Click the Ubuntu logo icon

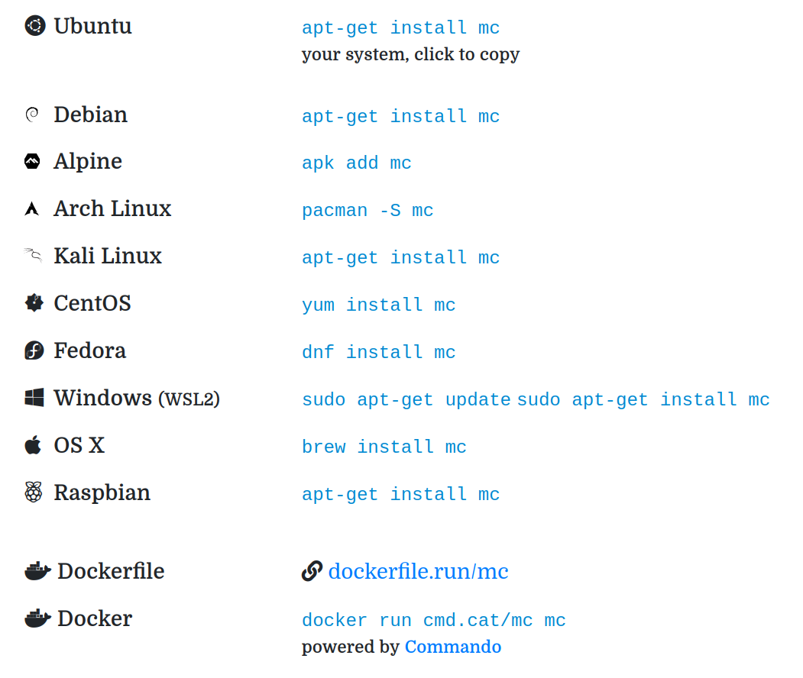(x=35, y=27)
